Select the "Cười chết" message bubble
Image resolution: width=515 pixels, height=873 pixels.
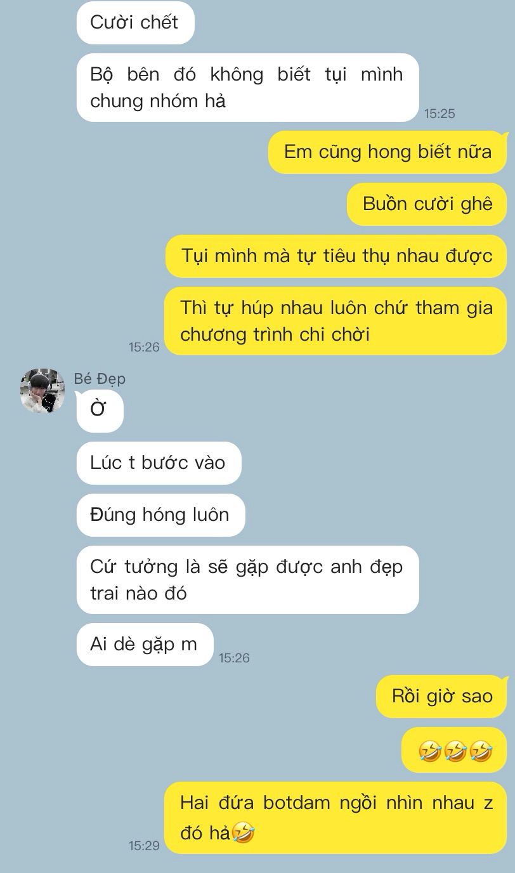pyautogui.click(x=135, y=22)
